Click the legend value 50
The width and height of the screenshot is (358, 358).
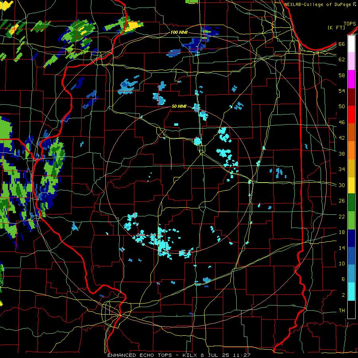tap(342, 106)
